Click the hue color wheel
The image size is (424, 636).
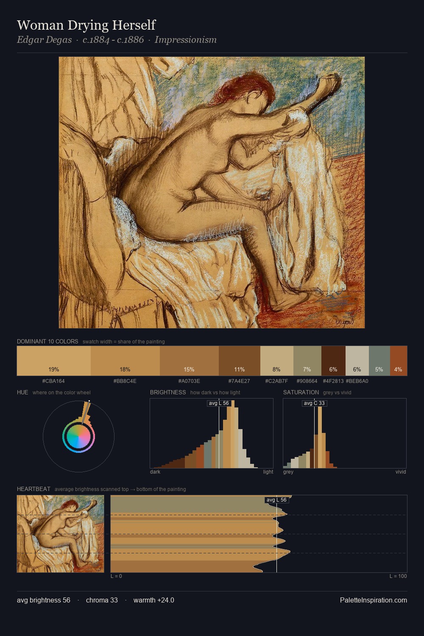coord(78,436)
